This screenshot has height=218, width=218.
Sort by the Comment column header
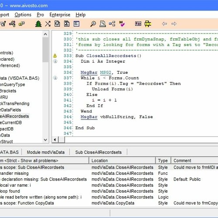(194, 160)
